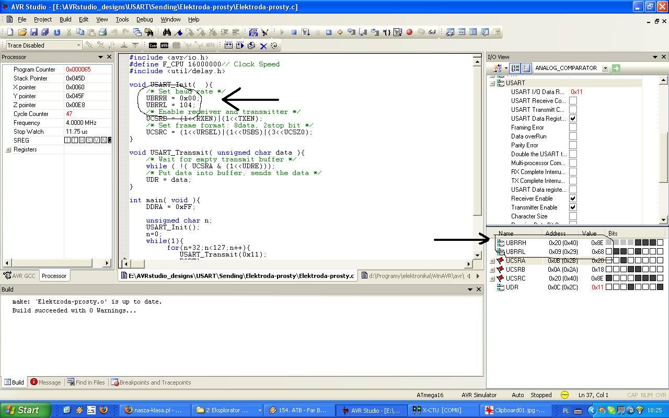
Task: Toggle the Receiver Enable checkbox
Action: click(x=573, y=199)
